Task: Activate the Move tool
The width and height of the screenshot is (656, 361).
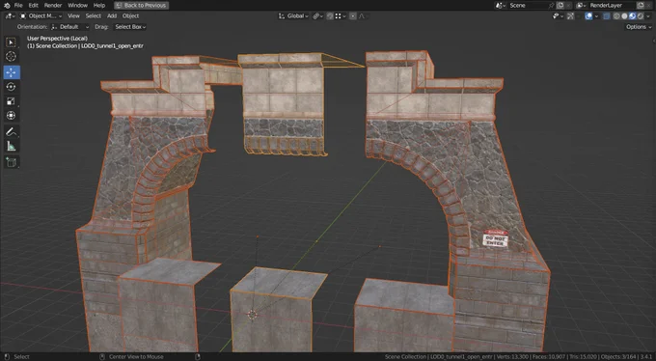Action: pos(11,72)
